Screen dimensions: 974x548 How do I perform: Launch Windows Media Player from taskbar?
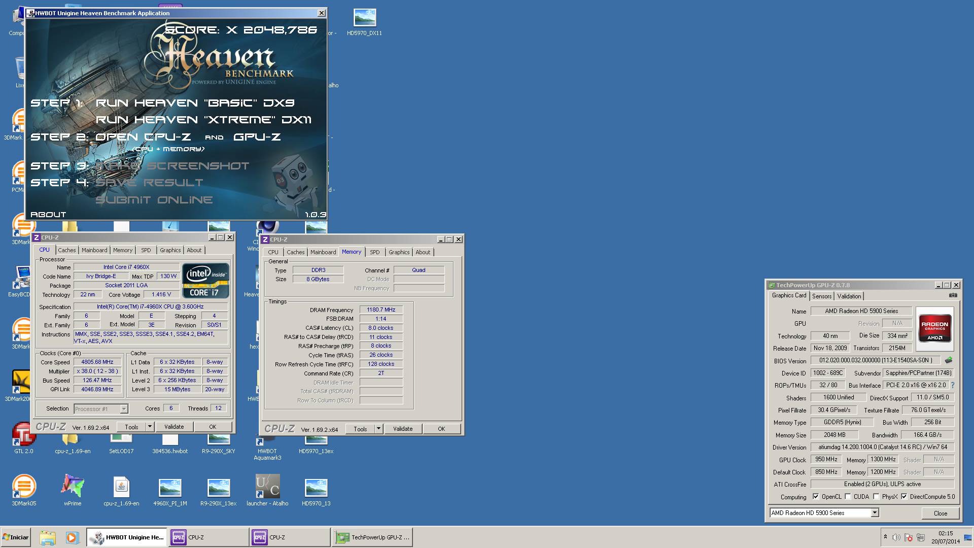[x=72, y=537]
